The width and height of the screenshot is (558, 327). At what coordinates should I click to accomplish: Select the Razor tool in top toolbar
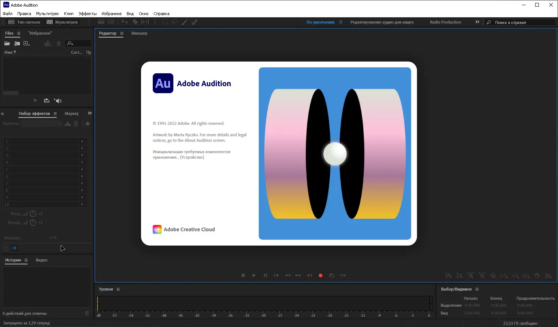click(x=135, y=22)
